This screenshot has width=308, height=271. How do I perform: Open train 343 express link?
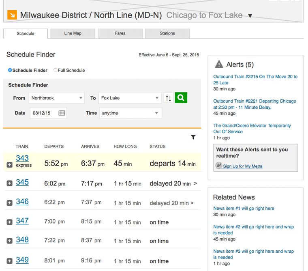[22, 158]
